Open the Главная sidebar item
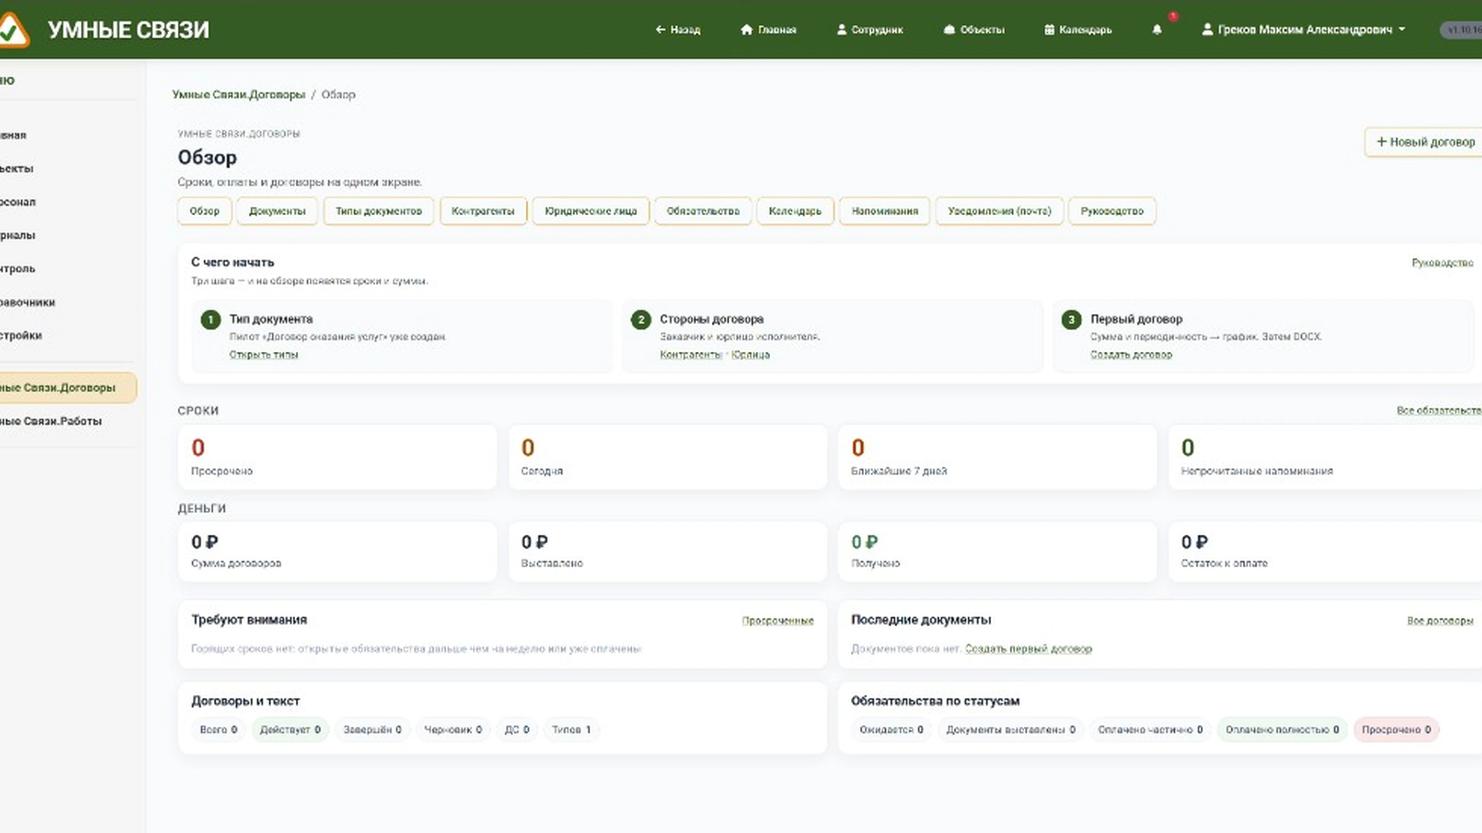1482x833 pixels. (68, 136)
